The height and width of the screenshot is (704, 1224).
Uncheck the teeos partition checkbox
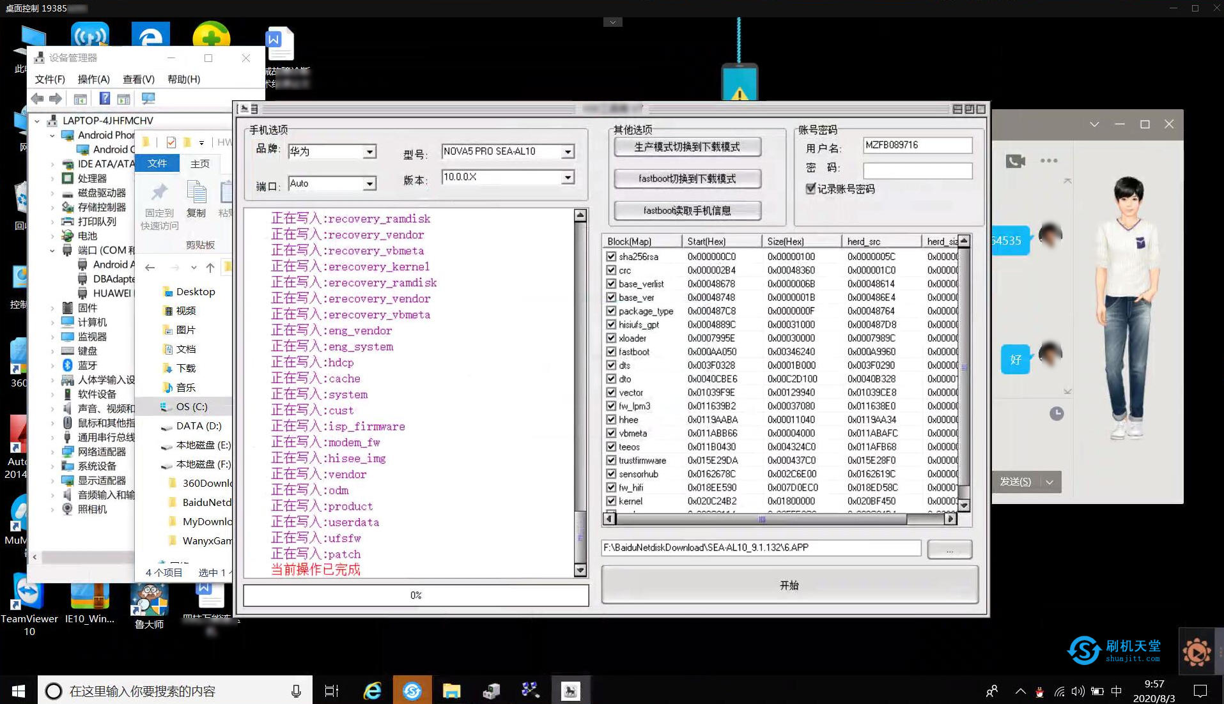[611, 447]
